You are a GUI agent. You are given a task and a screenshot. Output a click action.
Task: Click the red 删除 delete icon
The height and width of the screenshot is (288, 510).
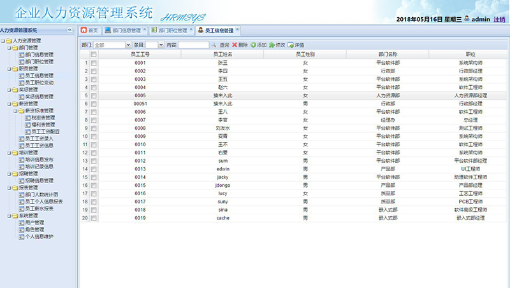click(235, 45)
